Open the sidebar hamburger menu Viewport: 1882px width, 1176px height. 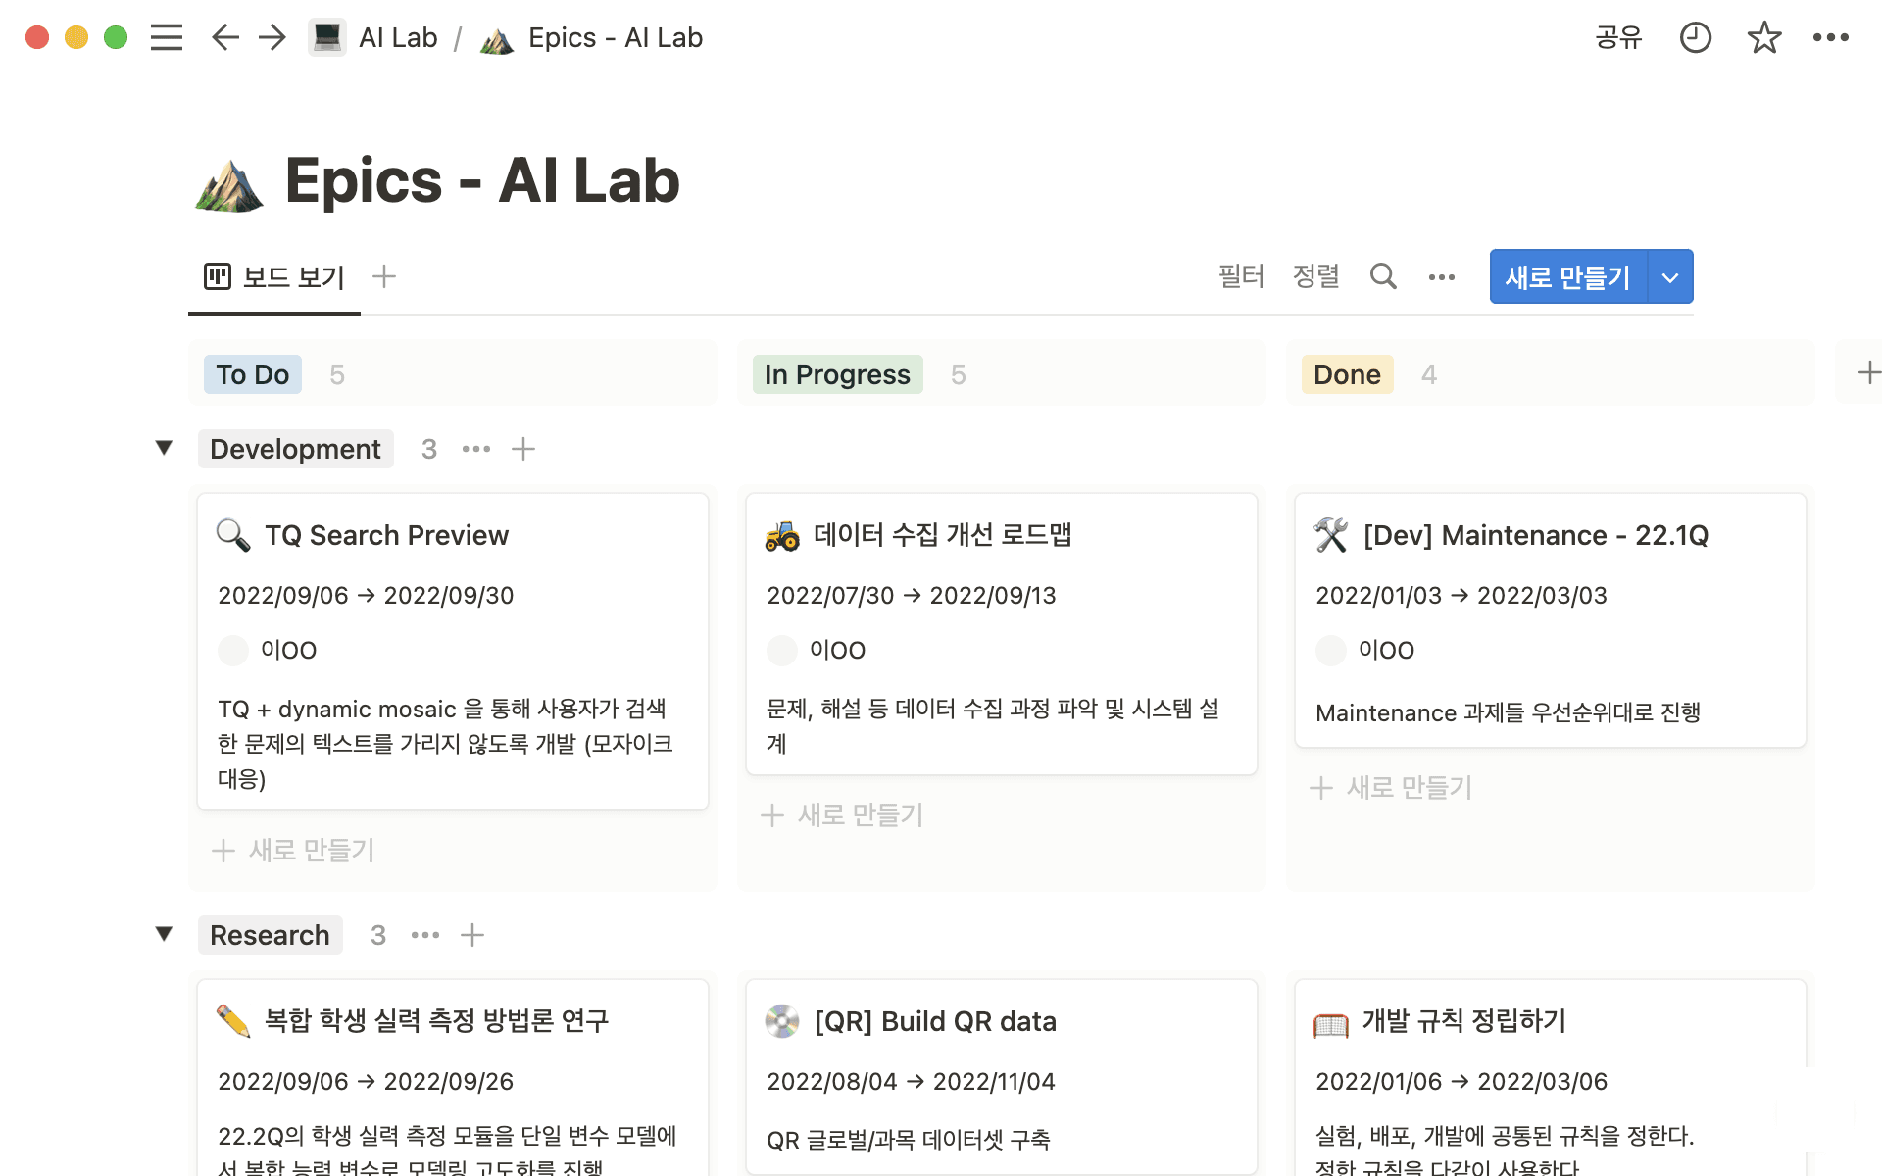167,37
